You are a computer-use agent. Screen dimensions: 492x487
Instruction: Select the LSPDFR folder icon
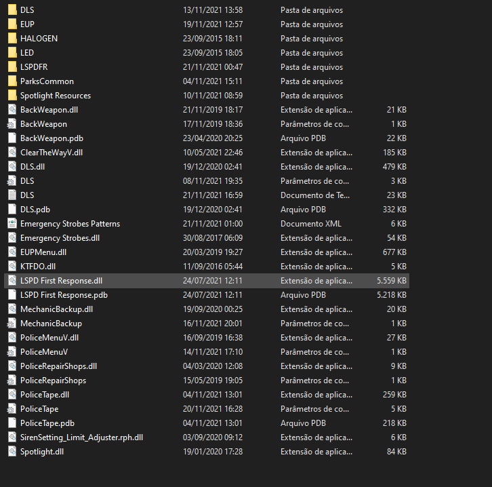[x=12, y=67]
